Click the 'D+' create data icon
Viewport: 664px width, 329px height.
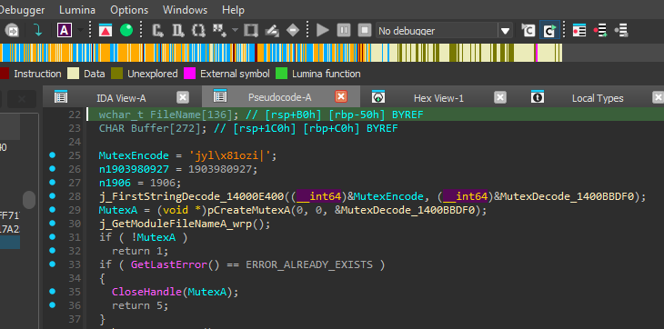click(x=178, y=31)
